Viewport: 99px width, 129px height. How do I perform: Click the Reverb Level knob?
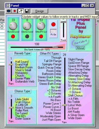tap(13, 26)
